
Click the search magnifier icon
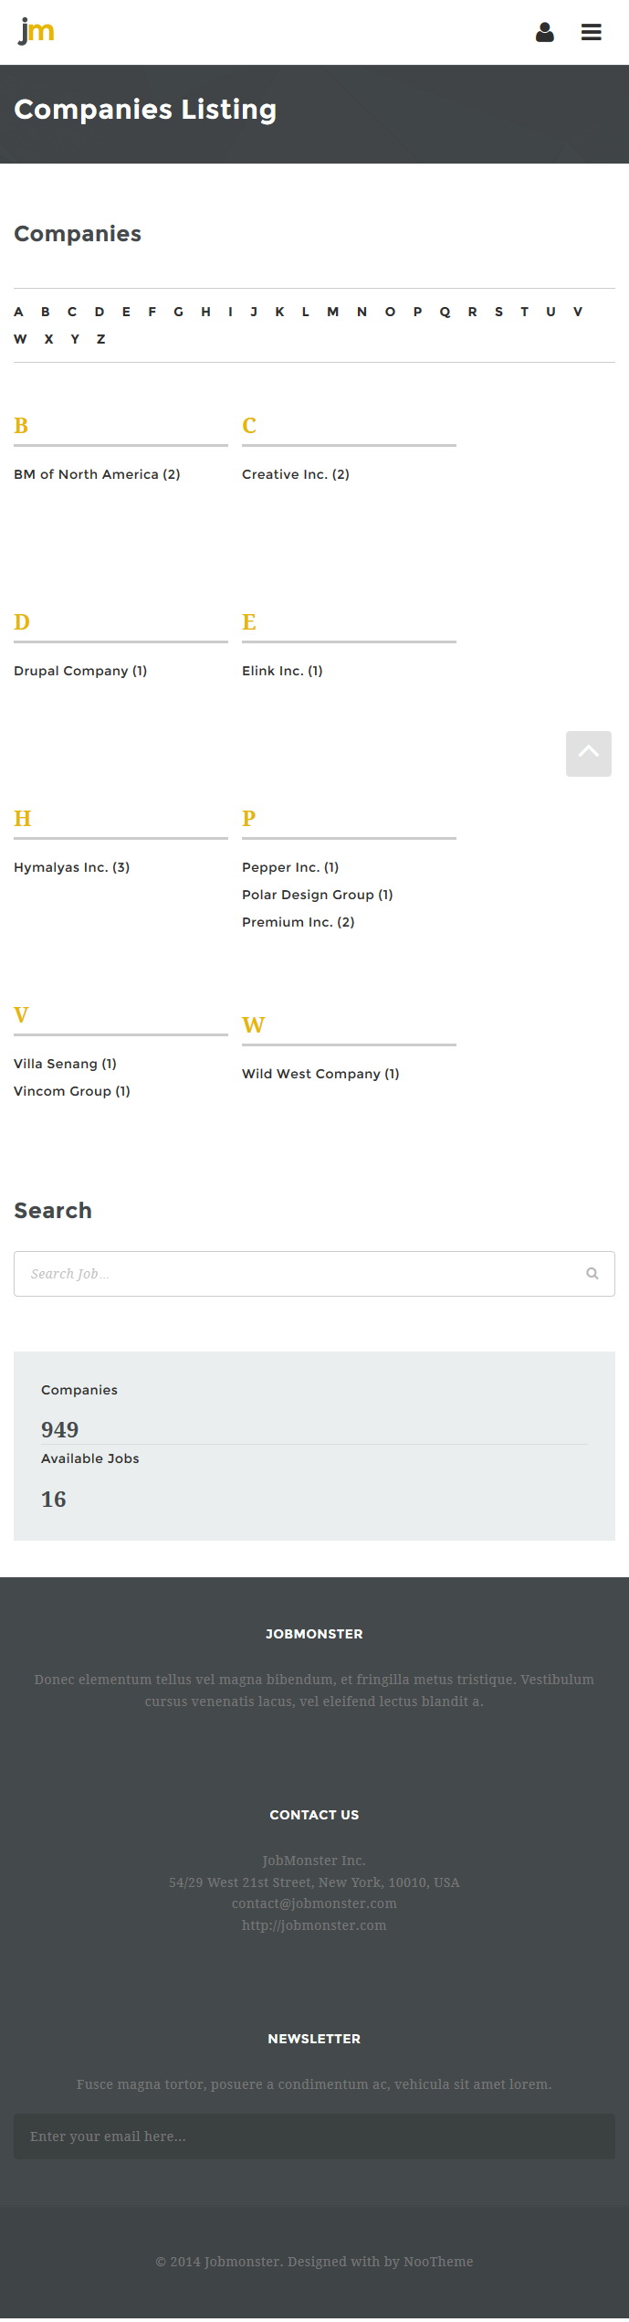(592, 1274)
